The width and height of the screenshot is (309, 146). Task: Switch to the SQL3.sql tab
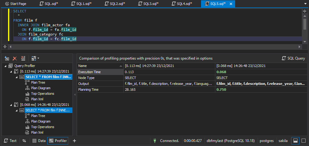pos(149,4)
